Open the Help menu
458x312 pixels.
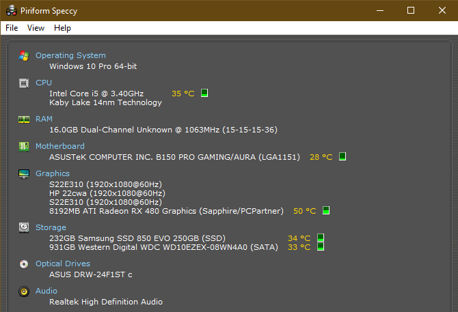[62, 28]
